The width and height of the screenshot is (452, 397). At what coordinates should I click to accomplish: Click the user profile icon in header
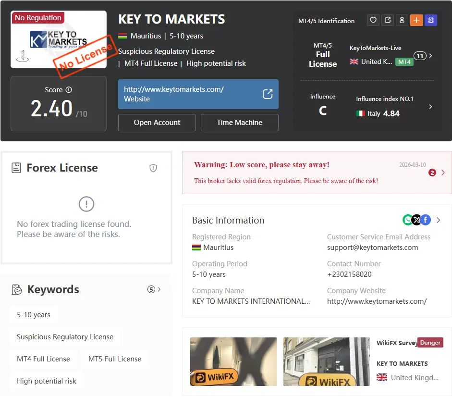[402, 20]
